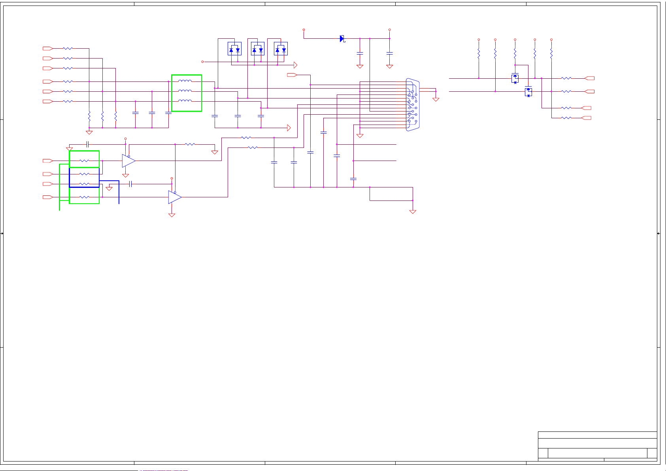Select the first of five pull-up resistors, top right
666x471 pixels.
pos(479,53)
